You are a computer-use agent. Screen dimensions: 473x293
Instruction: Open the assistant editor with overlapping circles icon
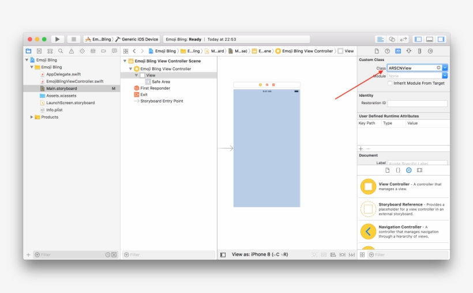[392, 39]
